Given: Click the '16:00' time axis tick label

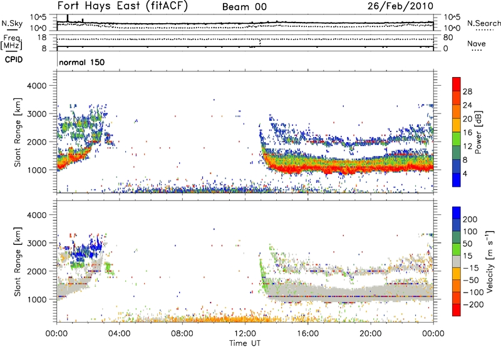Looking at the screenshot, I should 307,334.
